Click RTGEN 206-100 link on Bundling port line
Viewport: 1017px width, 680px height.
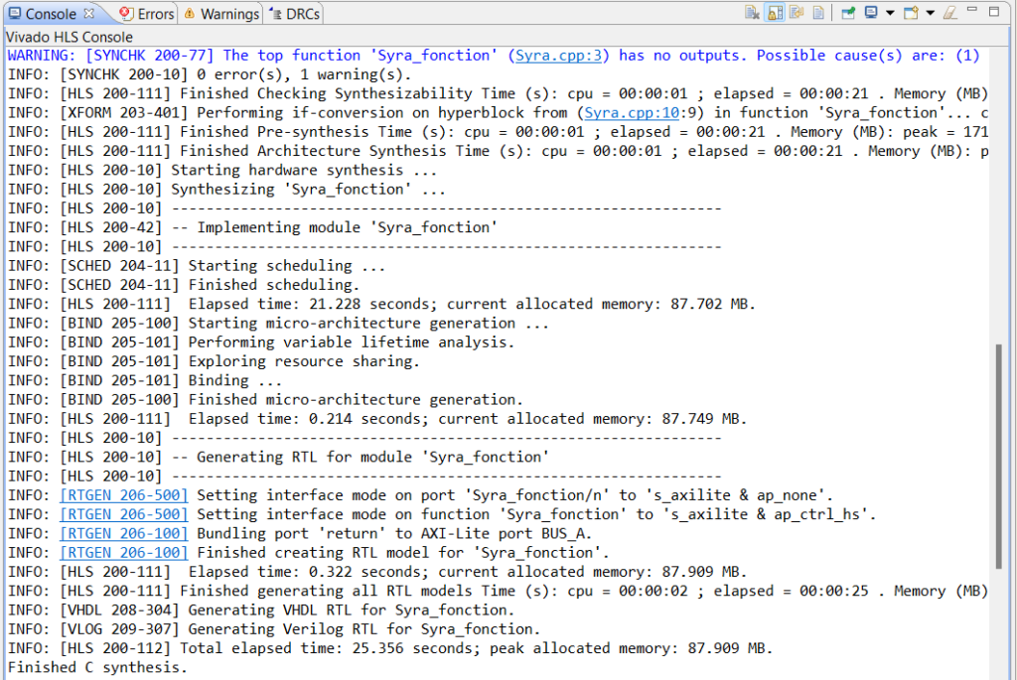tap(123, 533)
